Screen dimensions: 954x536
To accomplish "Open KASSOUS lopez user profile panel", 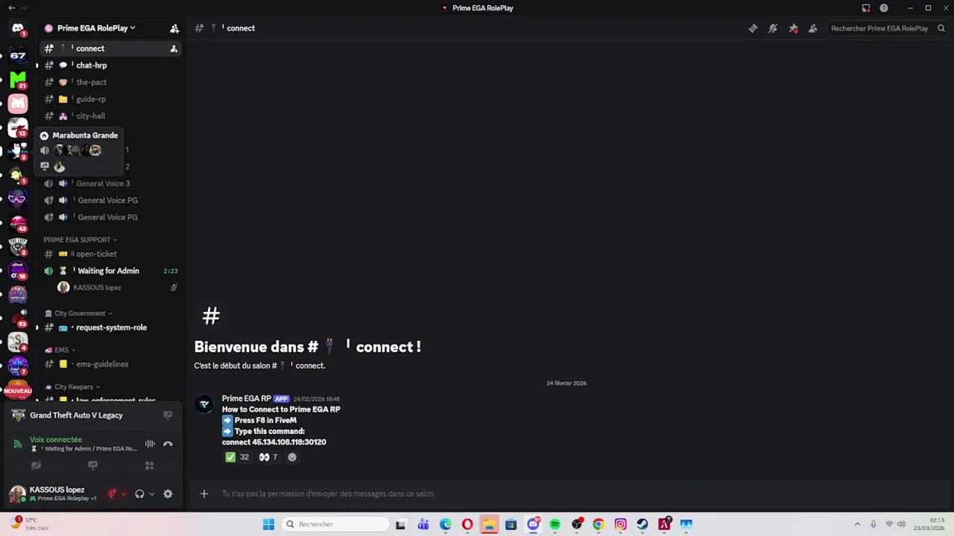I will (57, 494).
